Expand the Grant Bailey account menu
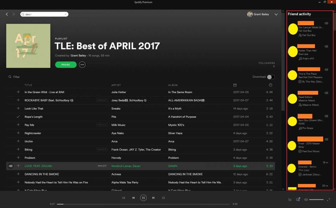This screenshot has height=208, width=336. pos(276,14)
